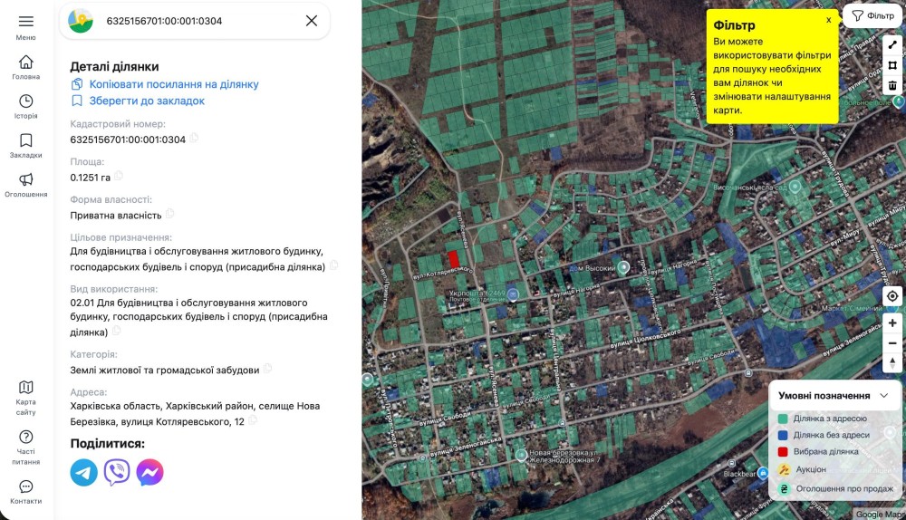
Task: Click the Оголошення про продаж legend icon
Action: click(784, 489)
